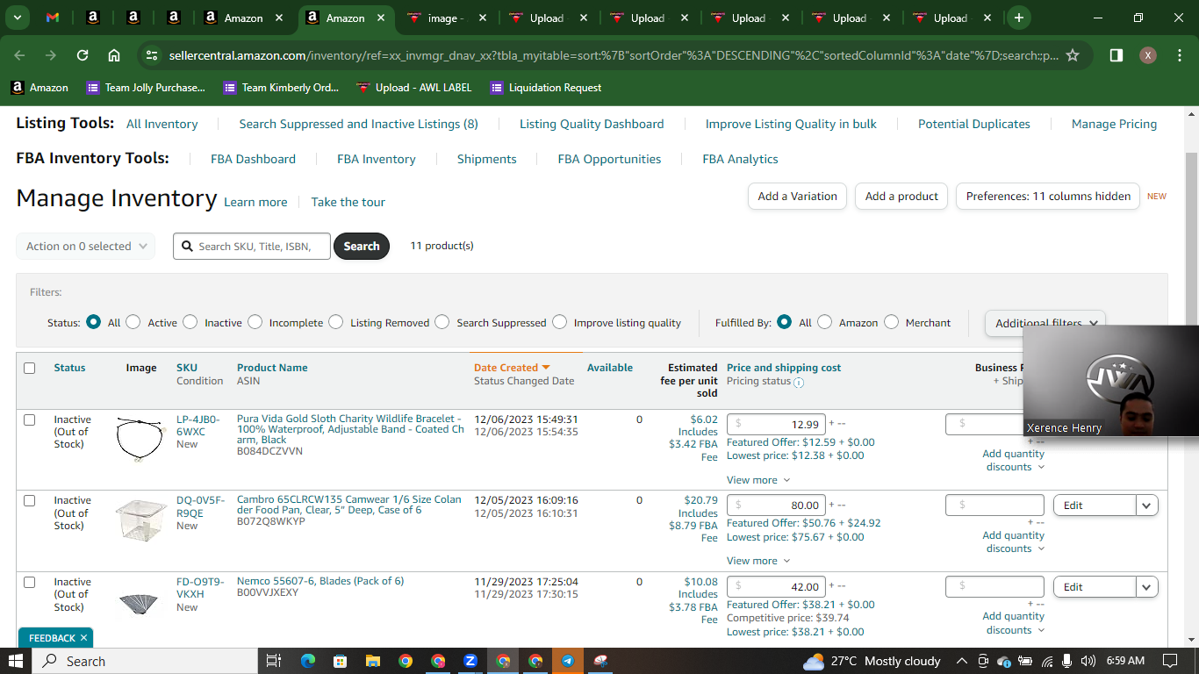The width and height of the screenshot is (1199, 674).
Task: Open Telegram from the taskbar
Action: point(568,661)
